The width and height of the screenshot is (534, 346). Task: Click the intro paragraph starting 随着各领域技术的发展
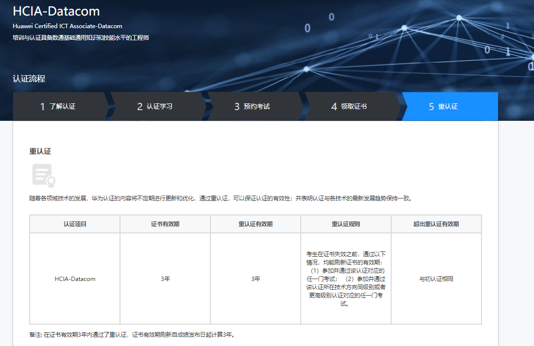[x=222, y=198]
